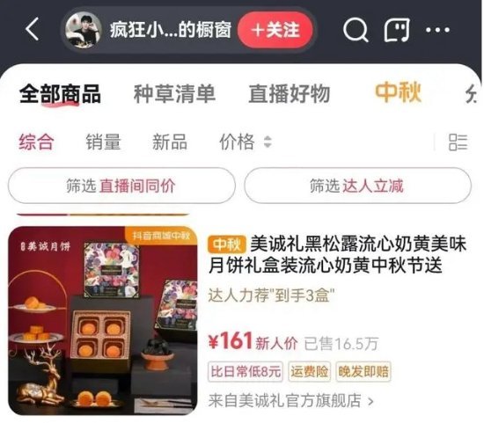Tap the shop owner's profile avatar
484x423 pixels.
(x=84, y=30)
